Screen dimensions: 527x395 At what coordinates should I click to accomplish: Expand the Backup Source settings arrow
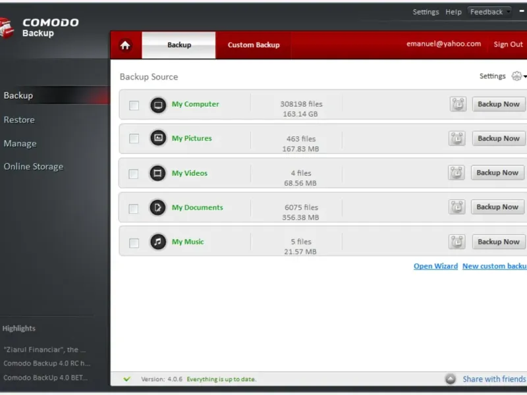point(524,76)
